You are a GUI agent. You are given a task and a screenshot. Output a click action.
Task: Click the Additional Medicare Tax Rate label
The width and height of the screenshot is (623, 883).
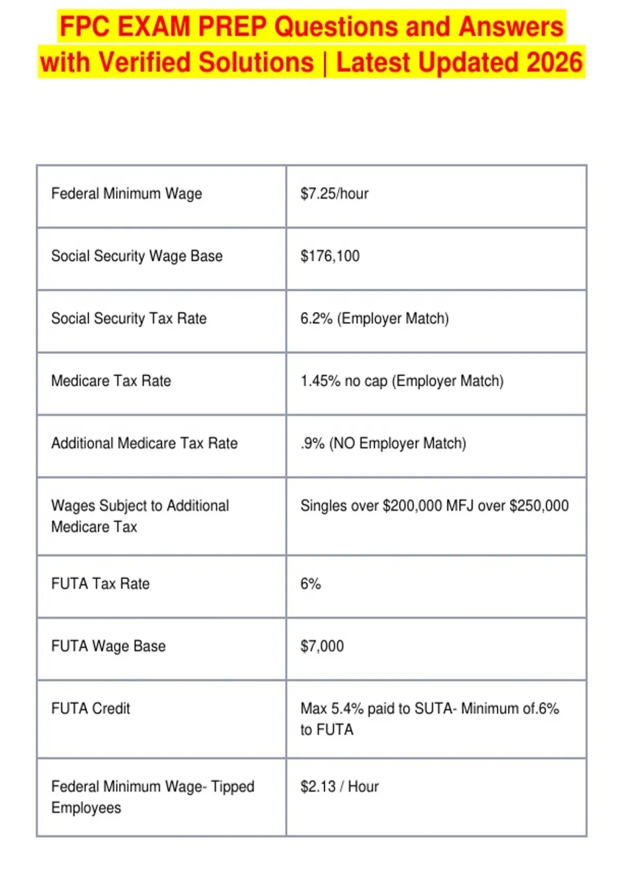[x=144, y=443]
